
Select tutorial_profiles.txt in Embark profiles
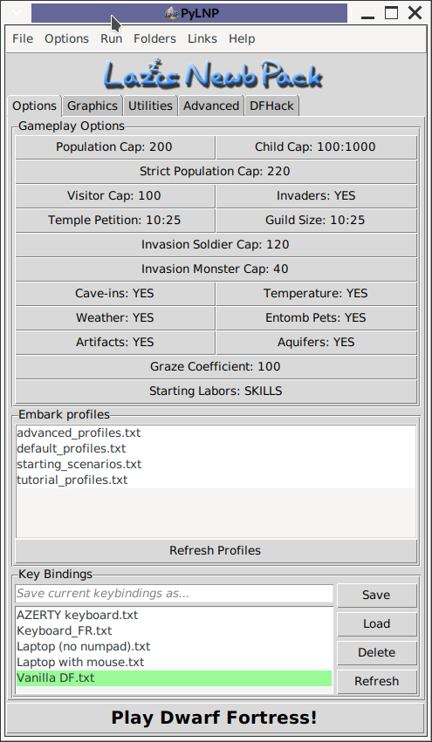click(x=216, y=480)
